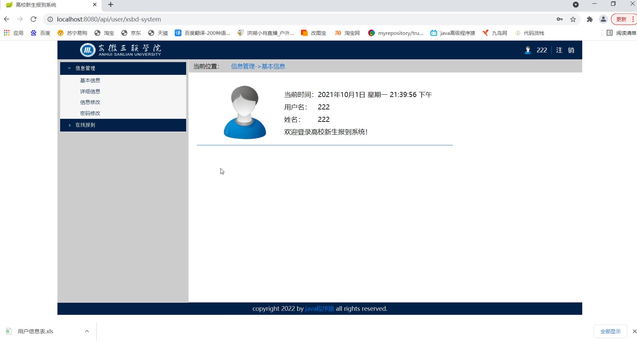Click the 用户名 label
This screenshot has width=637, height=341.
pyautogui.click(x=296, y=107)
